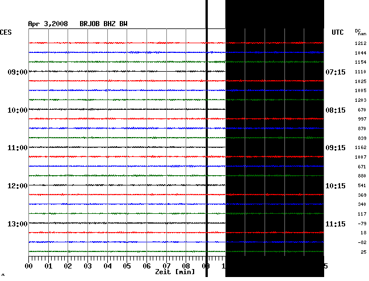Click the minute axis tick label "06"

coord(146,266)
